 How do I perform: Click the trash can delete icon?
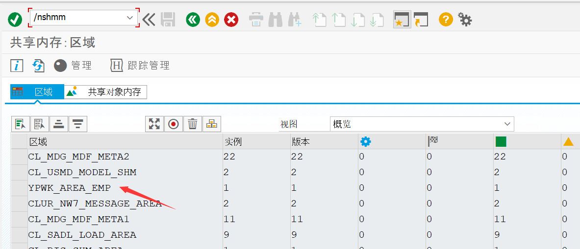[x=193, y=124]
